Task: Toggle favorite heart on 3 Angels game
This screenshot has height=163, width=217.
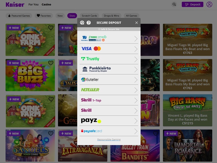Action: (x=51, y=133)
